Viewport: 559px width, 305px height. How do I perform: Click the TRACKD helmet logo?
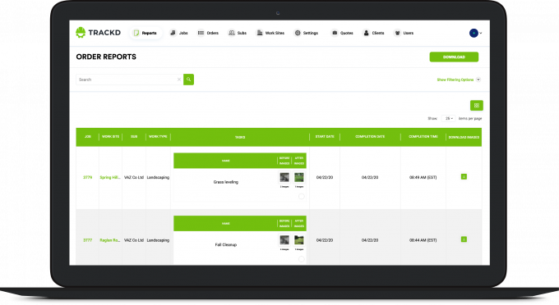[x=81, y=32]
